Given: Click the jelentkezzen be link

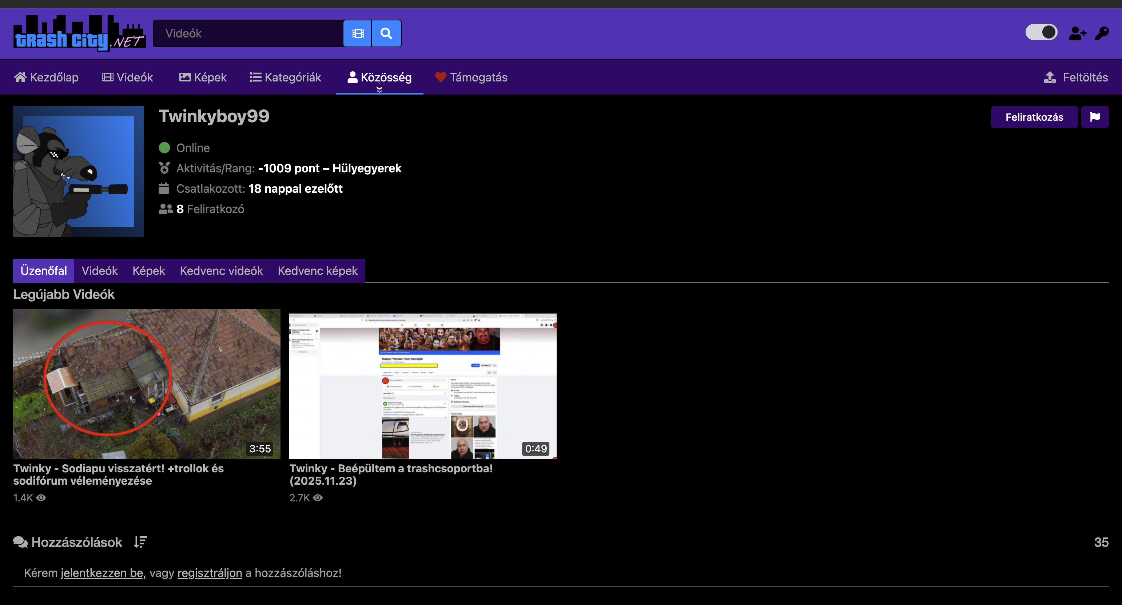Looking at the screenshot, I should coord(102,573).
